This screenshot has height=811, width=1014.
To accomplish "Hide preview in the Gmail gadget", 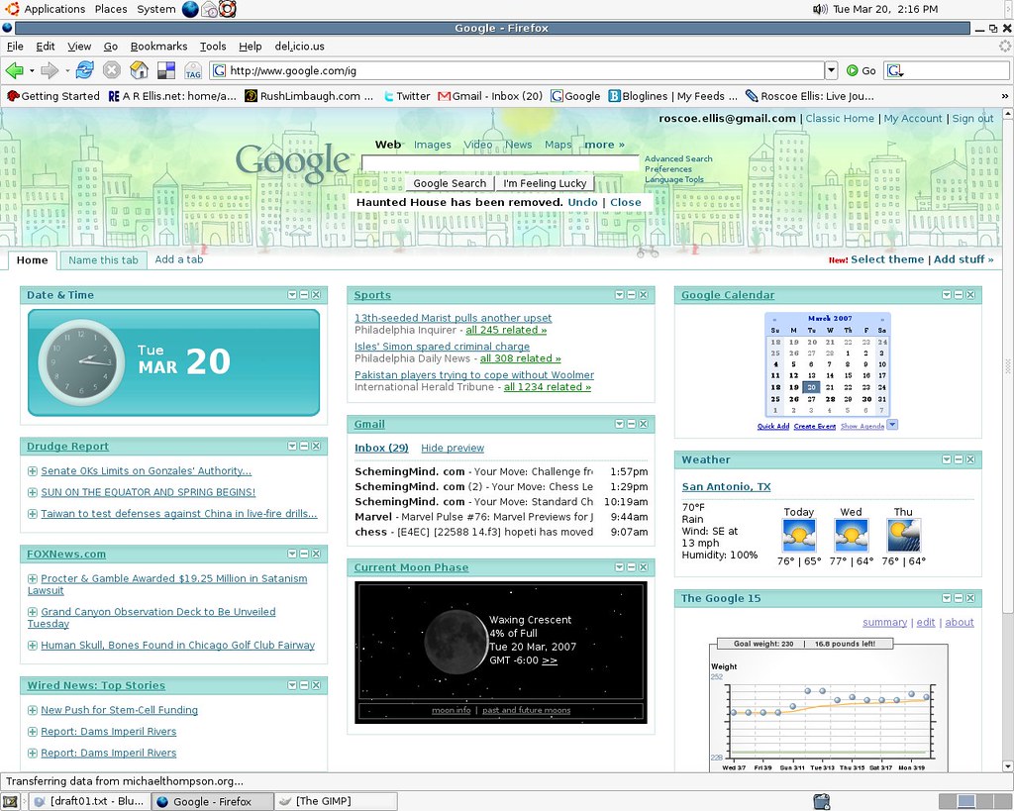I will click(x=452, y=448).
